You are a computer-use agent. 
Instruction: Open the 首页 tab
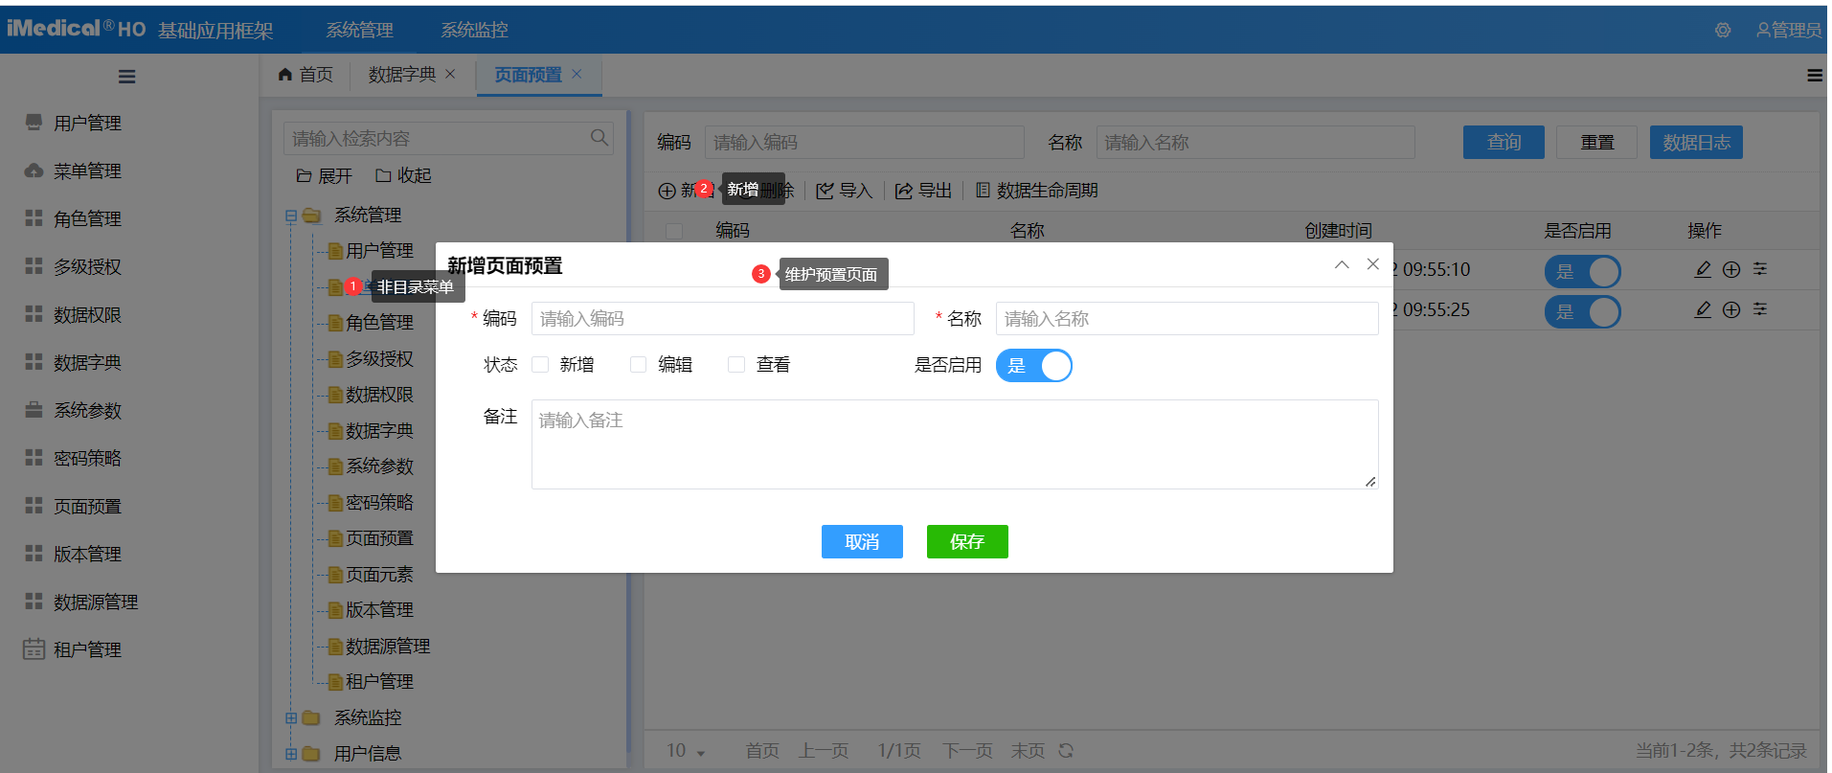pyautogui.click(x=305, y=75)
